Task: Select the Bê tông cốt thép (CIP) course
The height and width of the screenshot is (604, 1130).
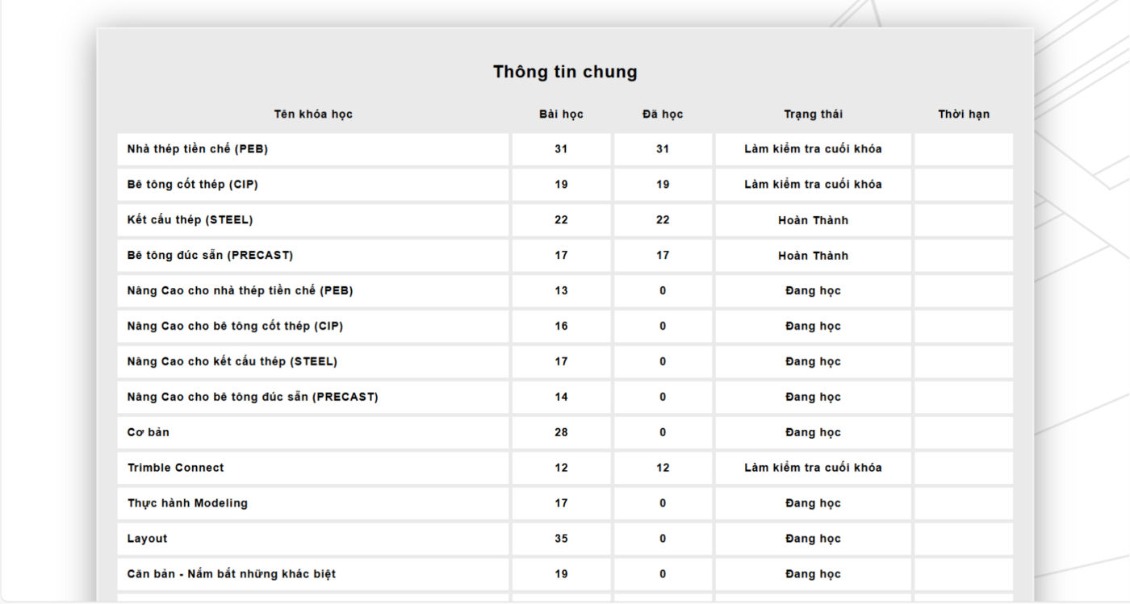Action: pyautogui.click(x=193, y=185)
